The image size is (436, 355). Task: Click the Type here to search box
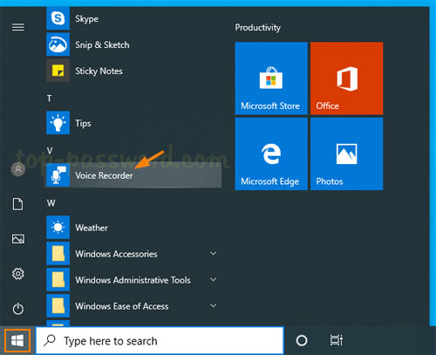coord(160,340)
